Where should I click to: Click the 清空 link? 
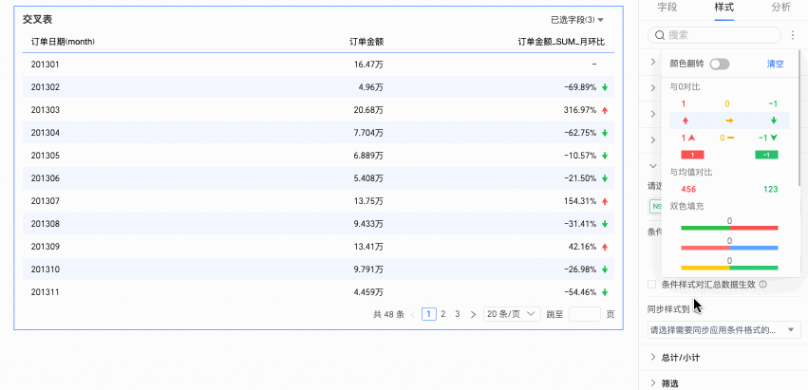click(775, 64)
